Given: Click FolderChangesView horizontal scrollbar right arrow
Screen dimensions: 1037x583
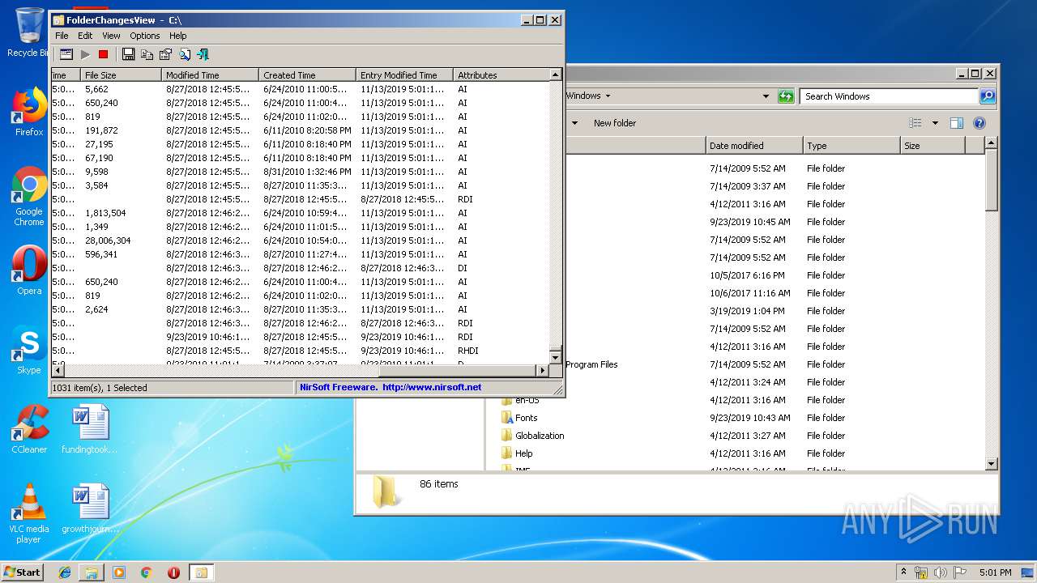Looking at the screenshot, I should pyautogui.click(x=543, y=370).
